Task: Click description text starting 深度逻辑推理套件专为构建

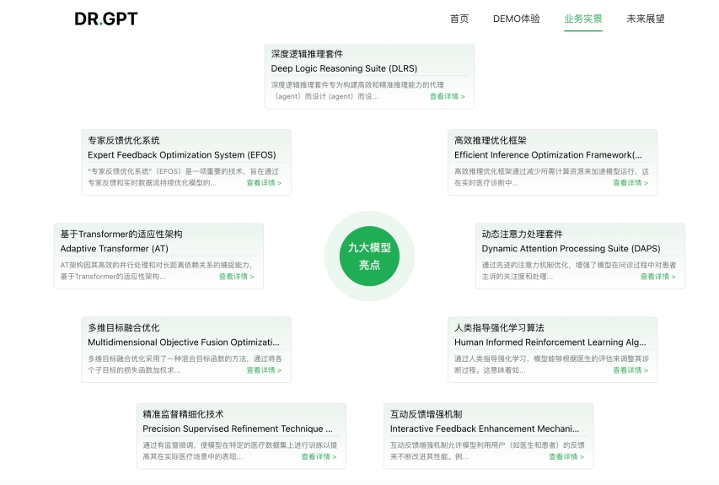Action: point(357,90)
